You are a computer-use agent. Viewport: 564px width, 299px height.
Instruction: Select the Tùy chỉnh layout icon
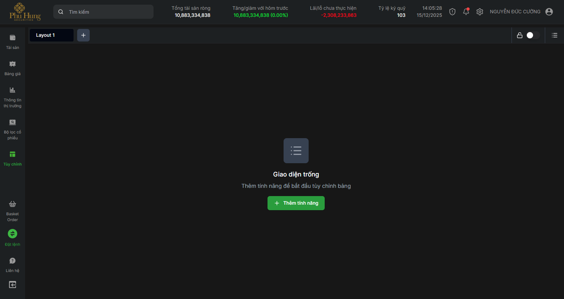[13, 155]
